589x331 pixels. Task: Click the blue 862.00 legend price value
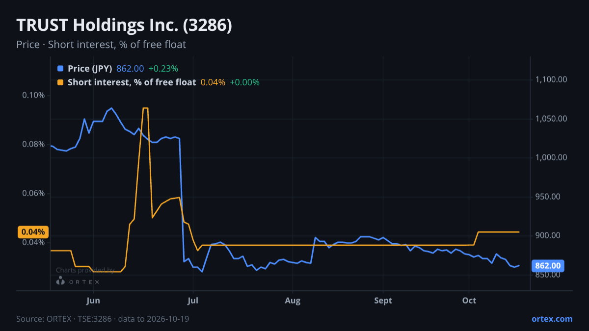130,69
